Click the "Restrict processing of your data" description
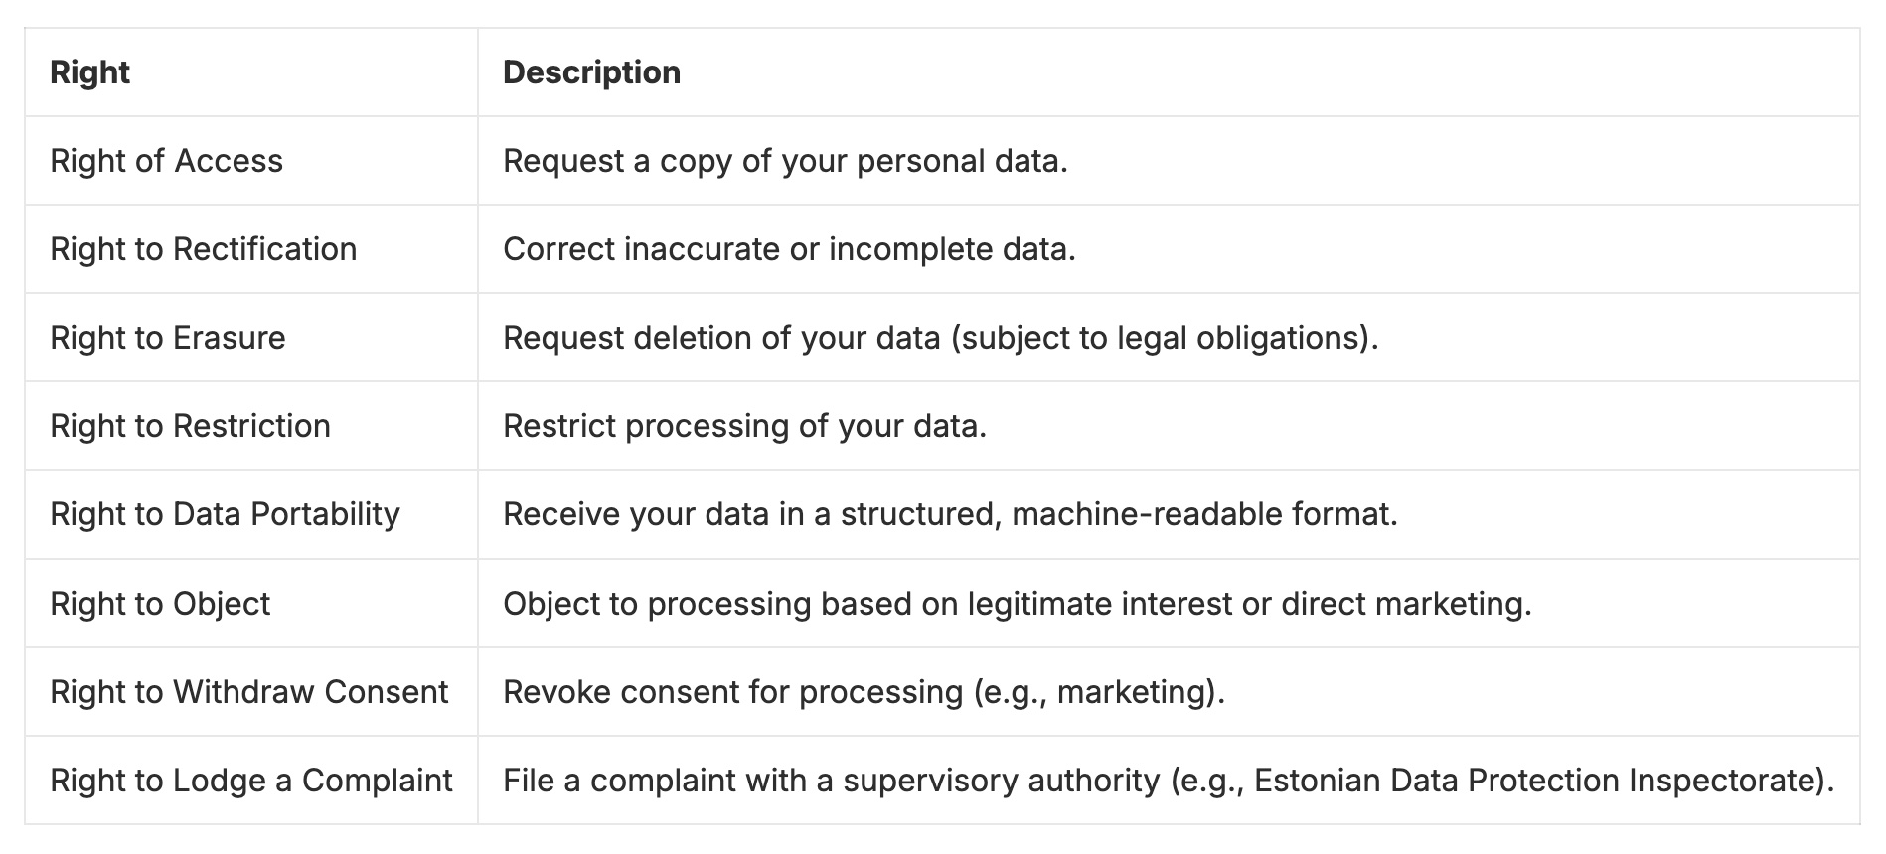1886x854 pixels. [x=744, y=426]
